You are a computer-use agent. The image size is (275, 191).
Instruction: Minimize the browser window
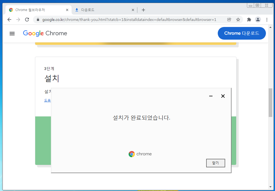coord(251,6)
